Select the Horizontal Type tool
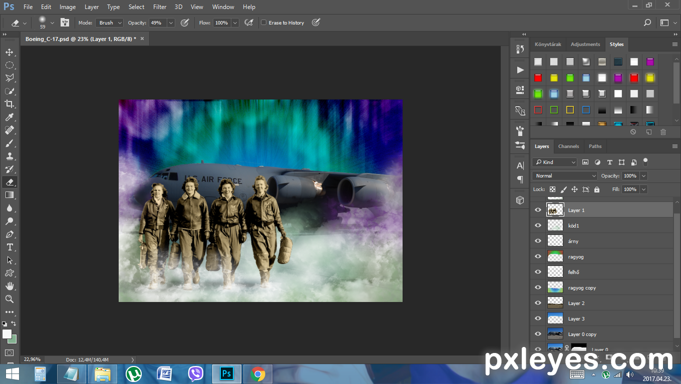 coord(10,247)
